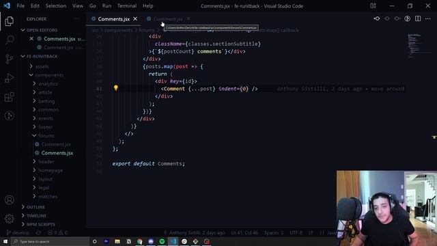This screenshot has height=246, width=437.
Task: Open the GitLens file annotations icon in editor toolbar
Action: [x=407, y=18]
